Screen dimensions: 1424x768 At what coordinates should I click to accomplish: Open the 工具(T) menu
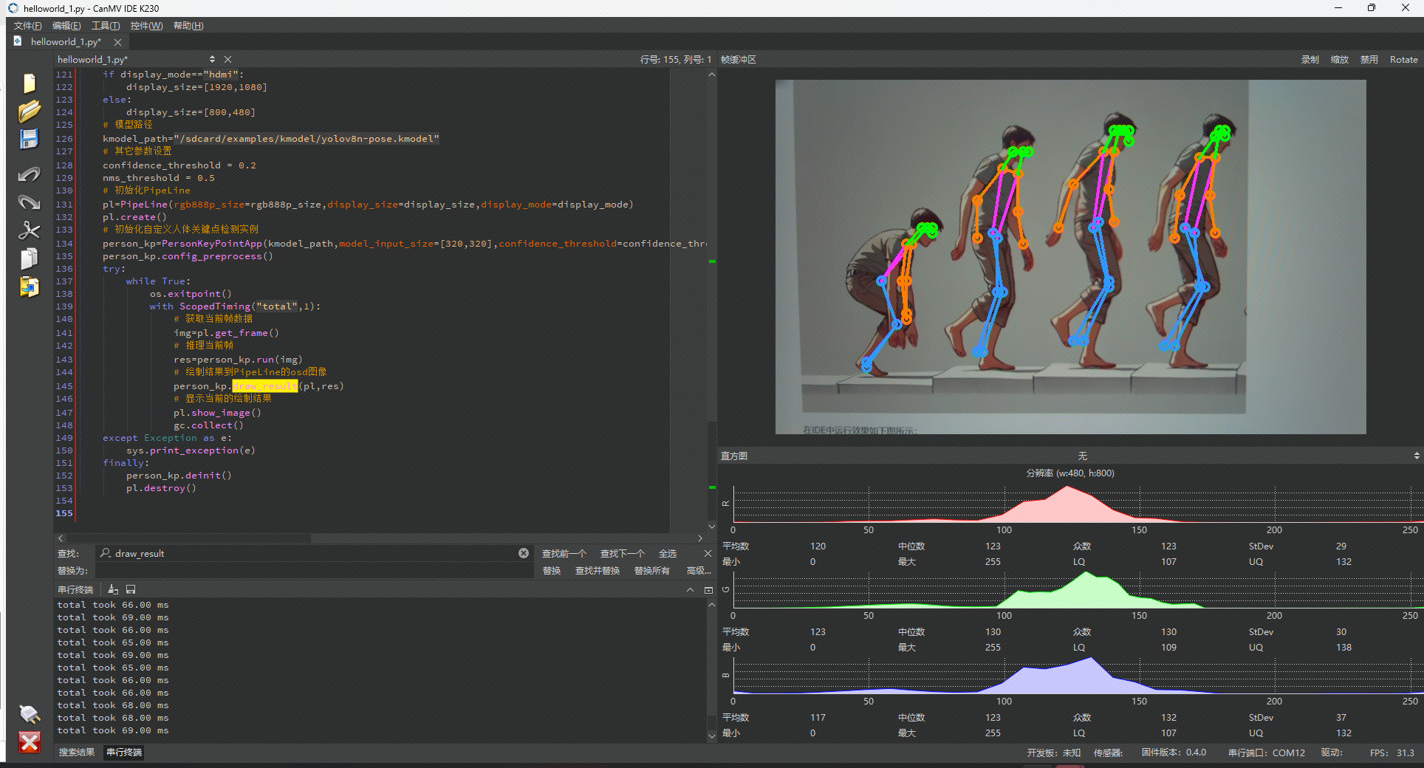point(106,26)
